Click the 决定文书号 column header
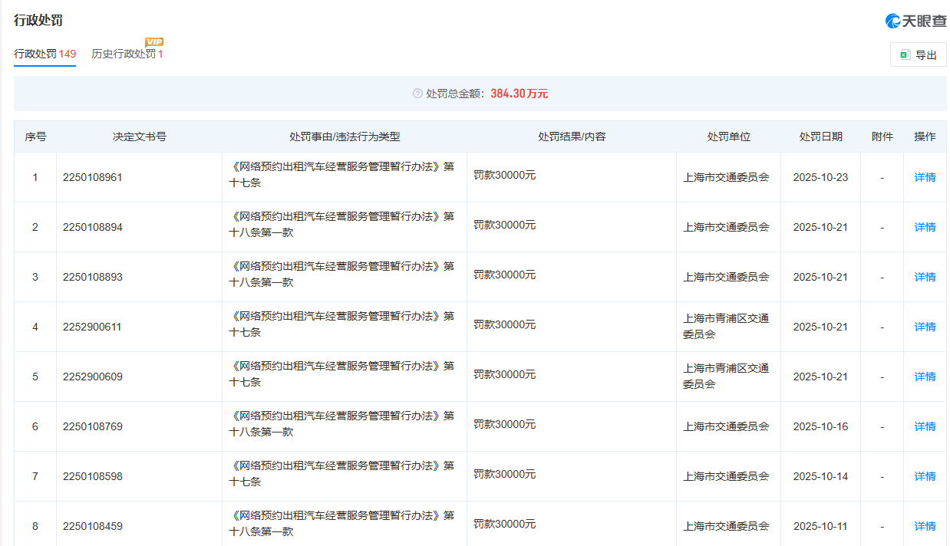Viewport: 950px width, 546px height. (x=139, y=136)
